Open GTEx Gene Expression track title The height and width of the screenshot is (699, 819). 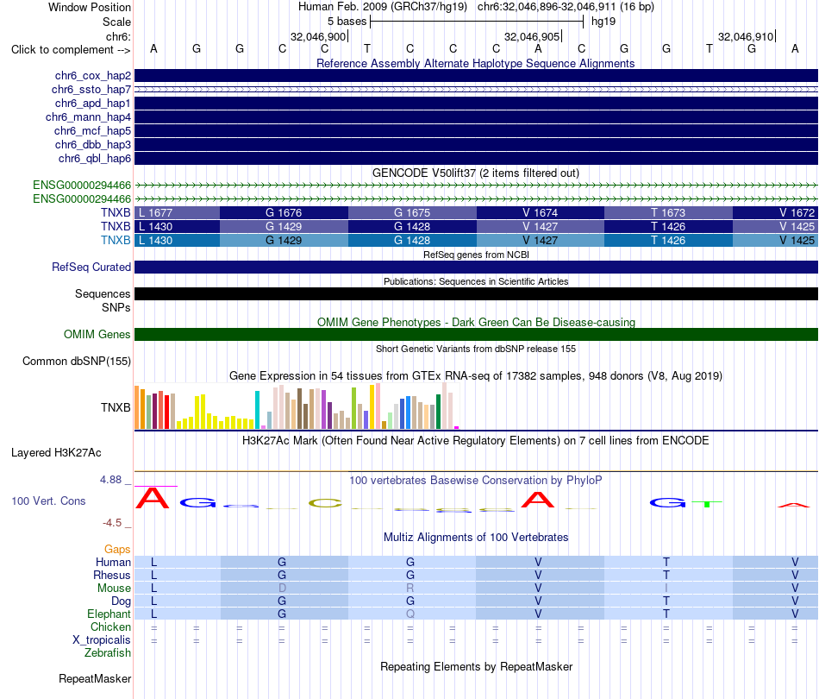[476, 376]
